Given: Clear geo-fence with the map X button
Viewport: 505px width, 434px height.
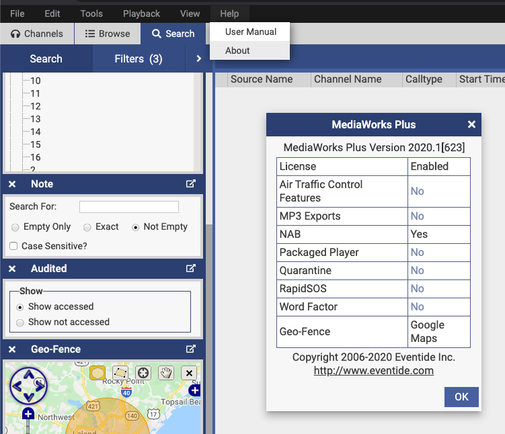Looking at the screenshot, I should pos(189,373).
